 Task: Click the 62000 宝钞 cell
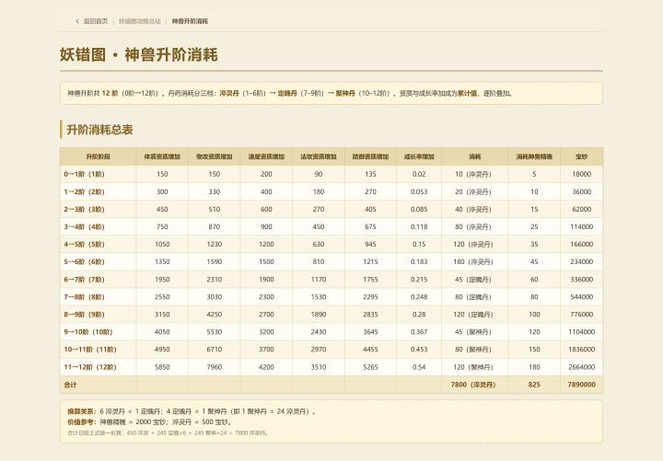582,209
